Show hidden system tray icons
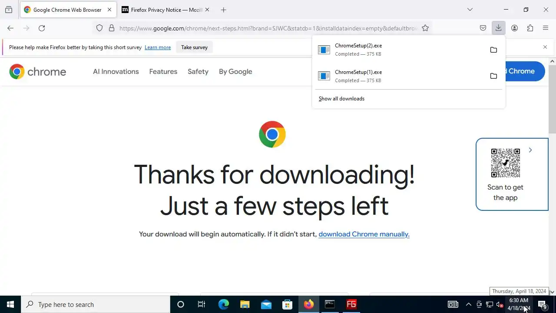The image size is (556, 313). coord(468,304)
